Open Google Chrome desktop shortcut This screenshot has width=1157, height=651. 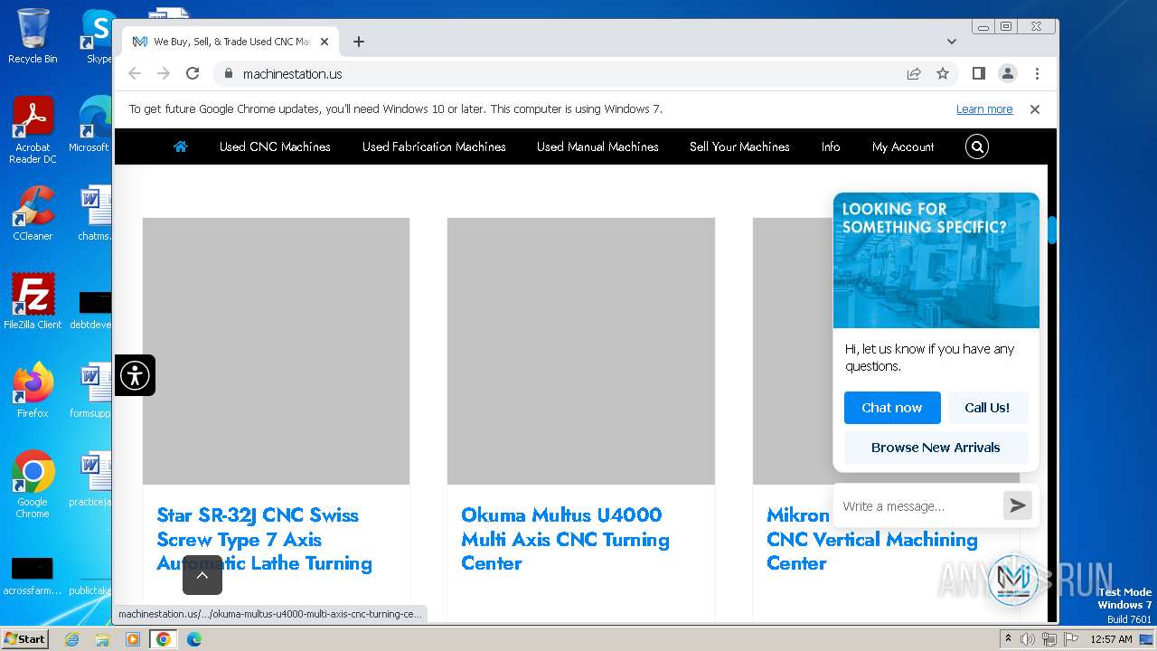33,484
